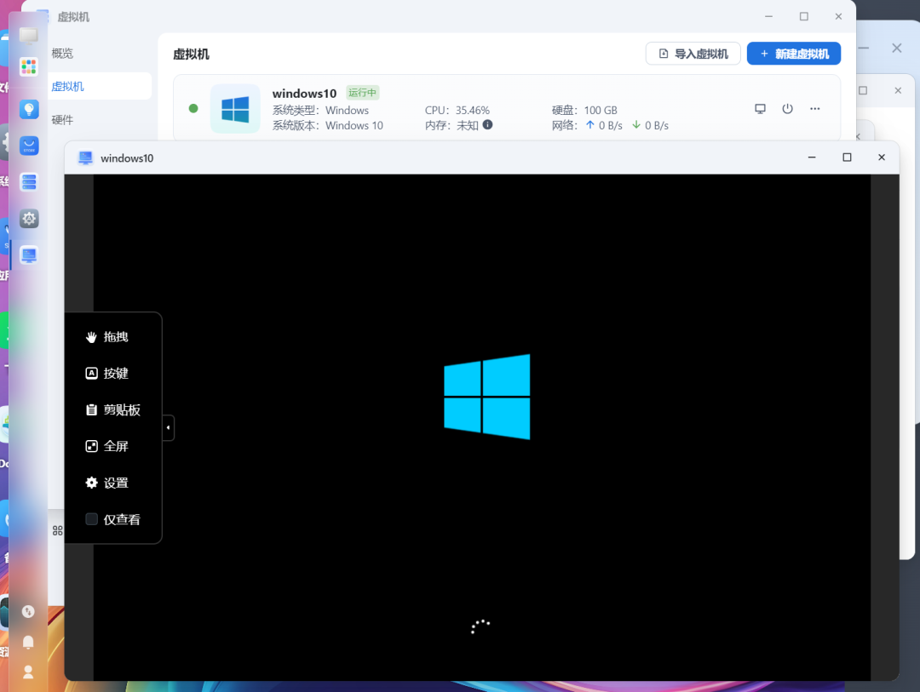The height and width of the screenshot is (692, 920).
Task: Open the 剪贴板 clipboard option
Action: coord(112,410)
